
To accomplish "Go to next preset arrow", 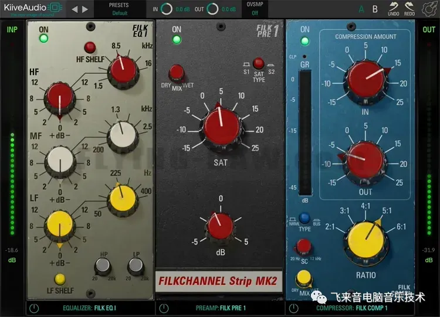I will [x=85, y=9].
